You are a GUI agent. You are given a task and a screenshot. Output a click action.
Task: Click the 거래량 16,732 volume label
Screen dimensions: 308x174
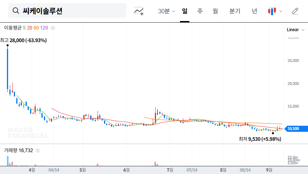tap(18, 150)
